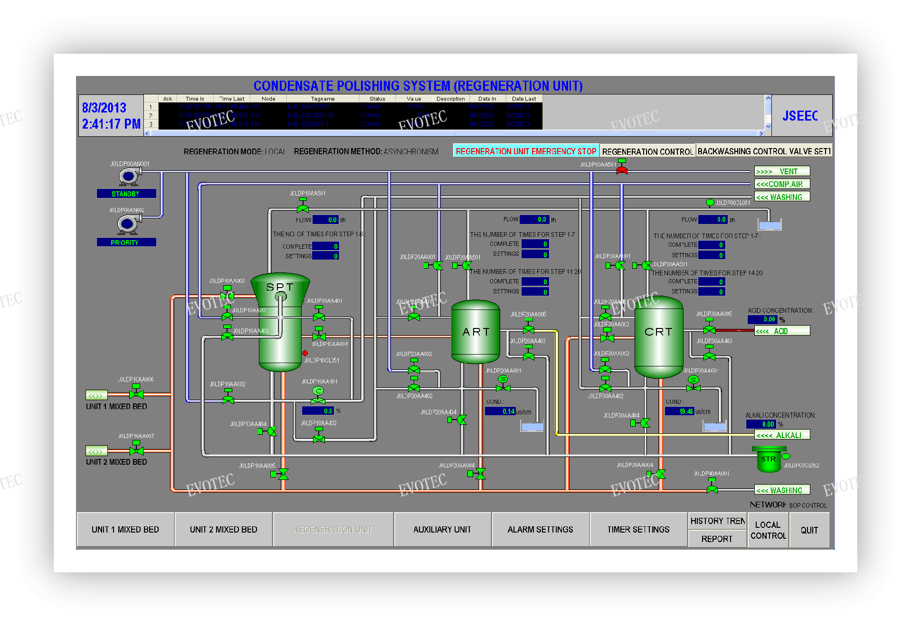The image size is (912, 627).
Task: Click the REPORT button
Action: click(x=717, y=539)
